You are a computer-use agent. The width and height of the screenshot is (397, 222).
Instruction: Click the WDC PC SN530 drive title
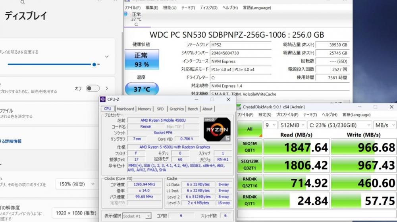pyautogui.click(x=237, y=35)
